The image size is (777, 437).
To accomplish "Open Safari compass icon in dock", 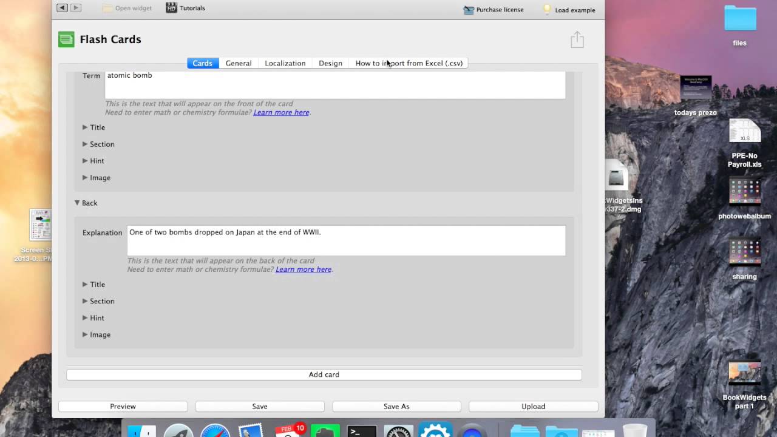I will (215, 430).
